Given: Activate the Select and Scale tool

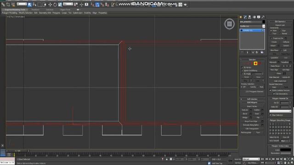Looking at the screenshot, I should pos(60,4).
